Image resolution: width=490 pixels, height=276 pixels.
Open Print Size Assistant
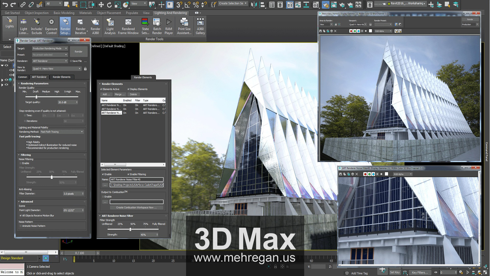[x=184, y=26]
